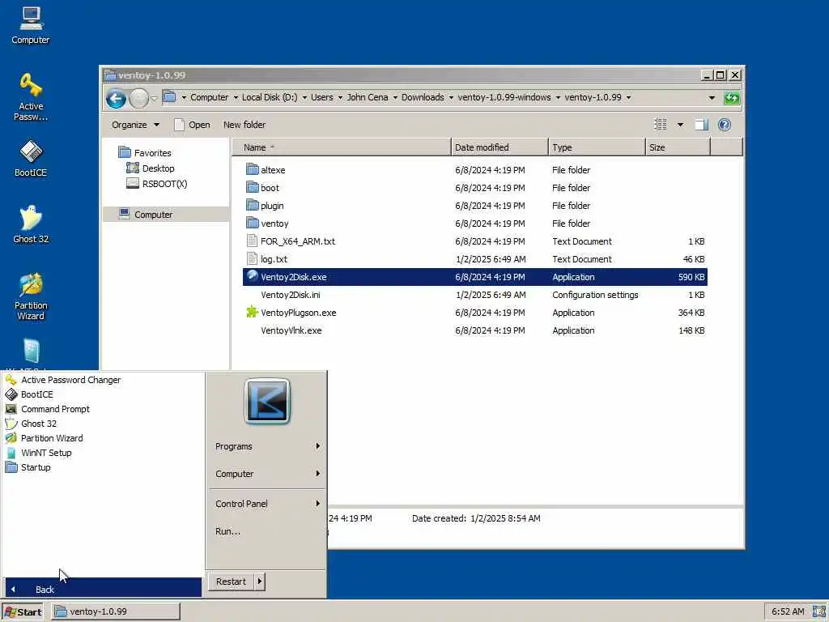Click the user avatar picture in the Start menu
The width and height of the screenshot is (829, 622).
coord(267,402)
